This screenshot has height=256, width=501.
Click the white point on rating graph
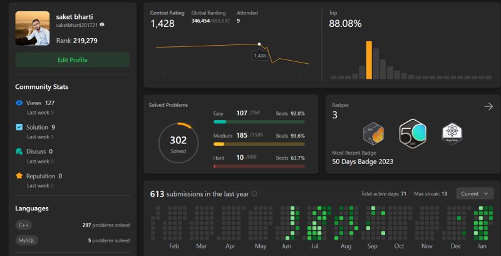[259, 44]
